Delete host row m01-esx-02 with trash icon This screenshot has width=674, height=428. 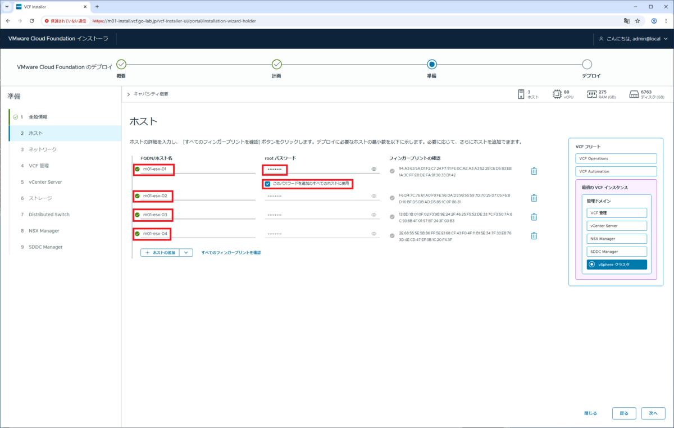tap(534, 198)
